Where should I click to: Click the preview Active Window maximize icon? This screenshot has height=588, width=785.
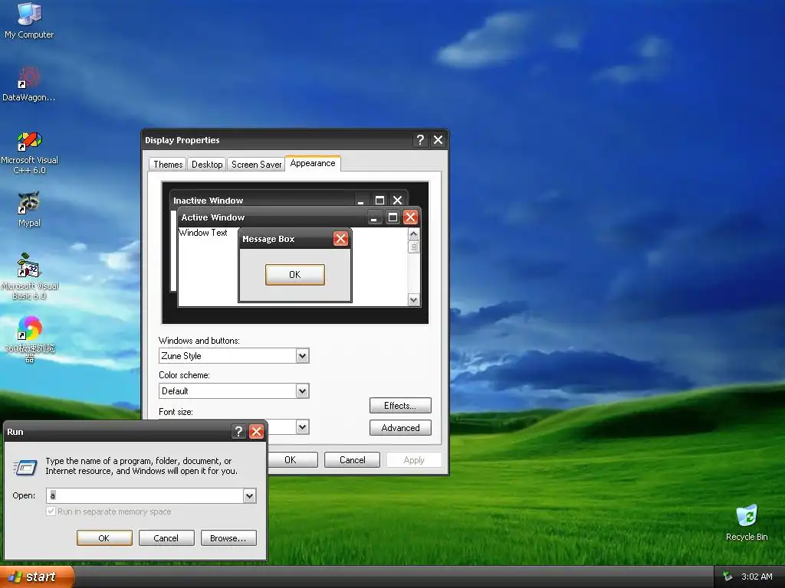(x=392, y=217)
